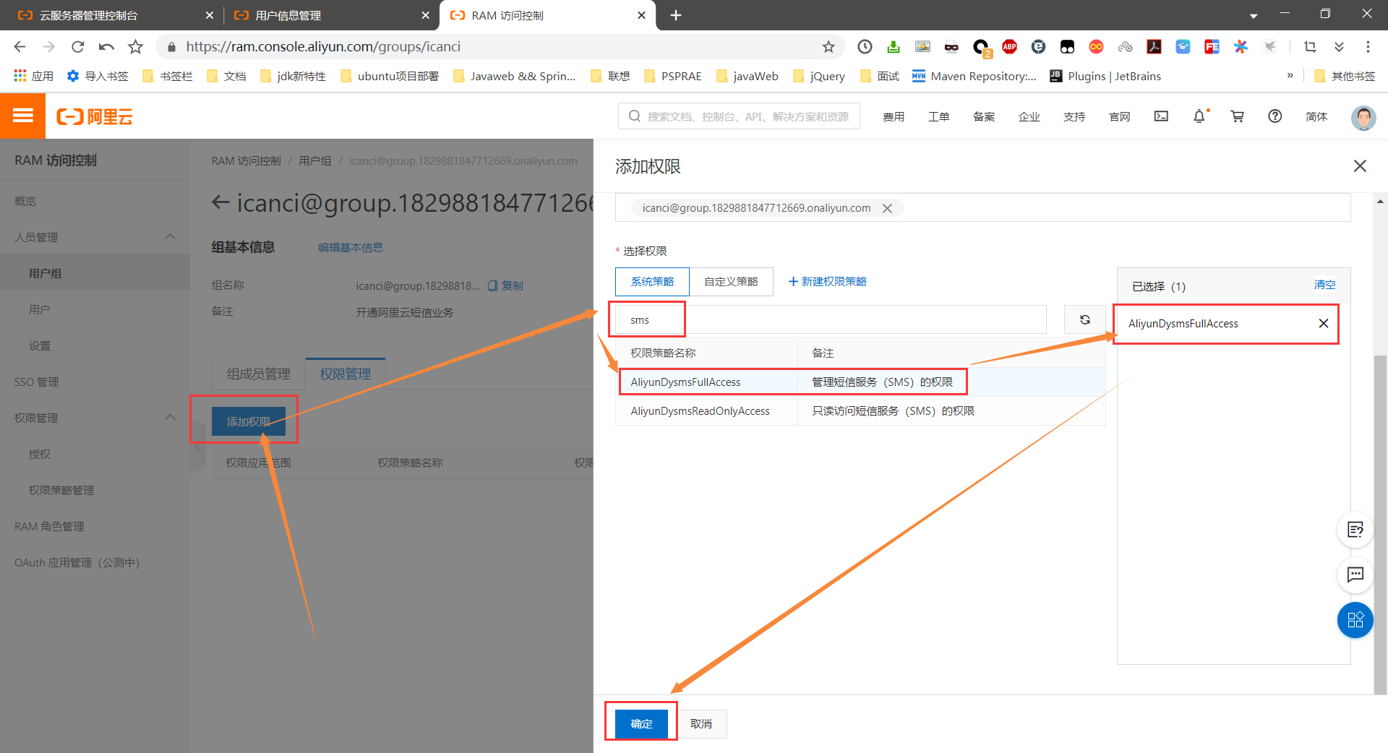Viewport: 1388px width, 753px height.
Task: Remove icanci group tag from principal field
Action: pyautogui.click(x=887, y=208)
